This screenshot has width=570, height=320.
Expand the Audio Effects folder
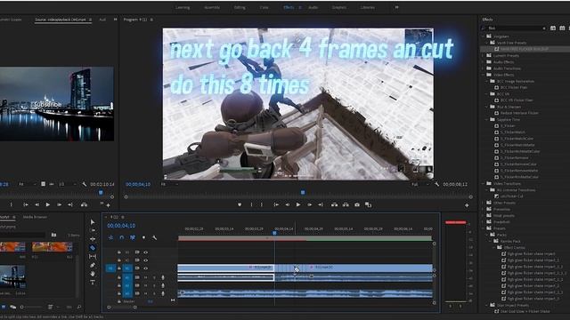[484, 62]
